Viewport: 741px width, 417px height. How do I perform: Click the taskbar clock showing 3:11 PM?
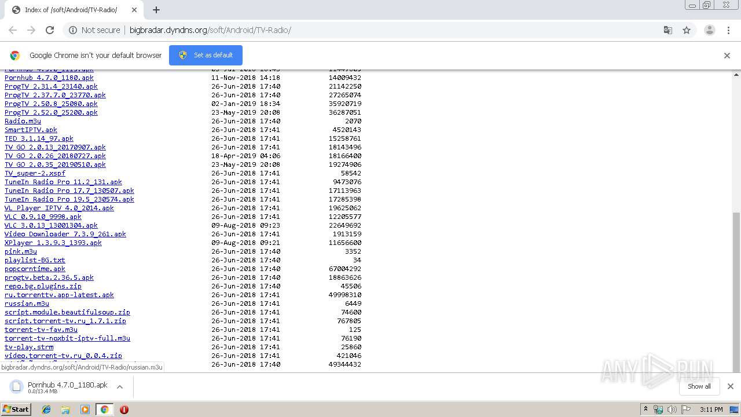click(x=711, y=409)
